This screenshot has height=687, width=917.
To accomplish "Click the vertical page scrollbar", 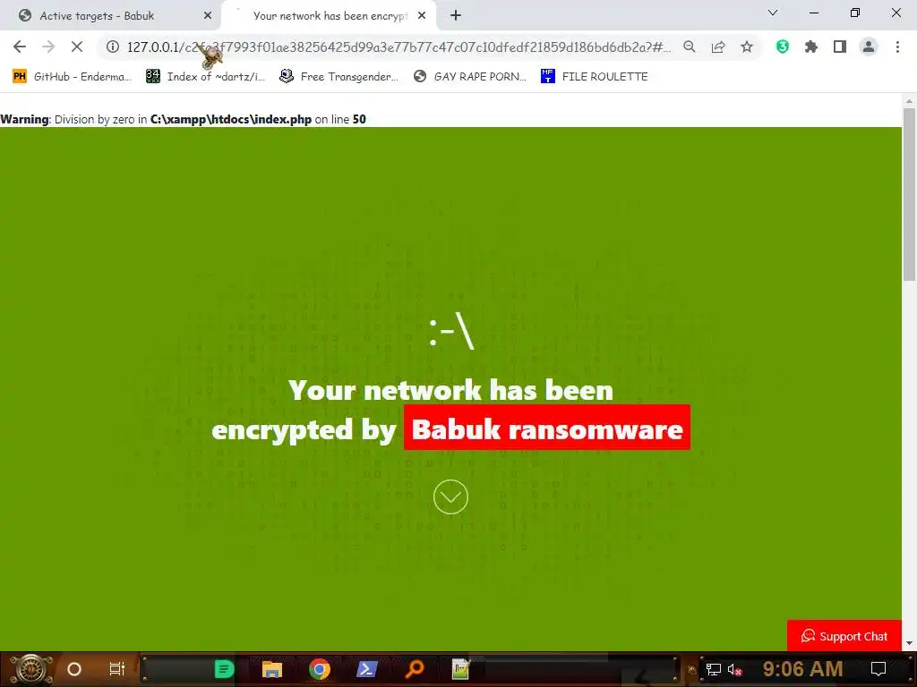I will [x=909, y=371].
